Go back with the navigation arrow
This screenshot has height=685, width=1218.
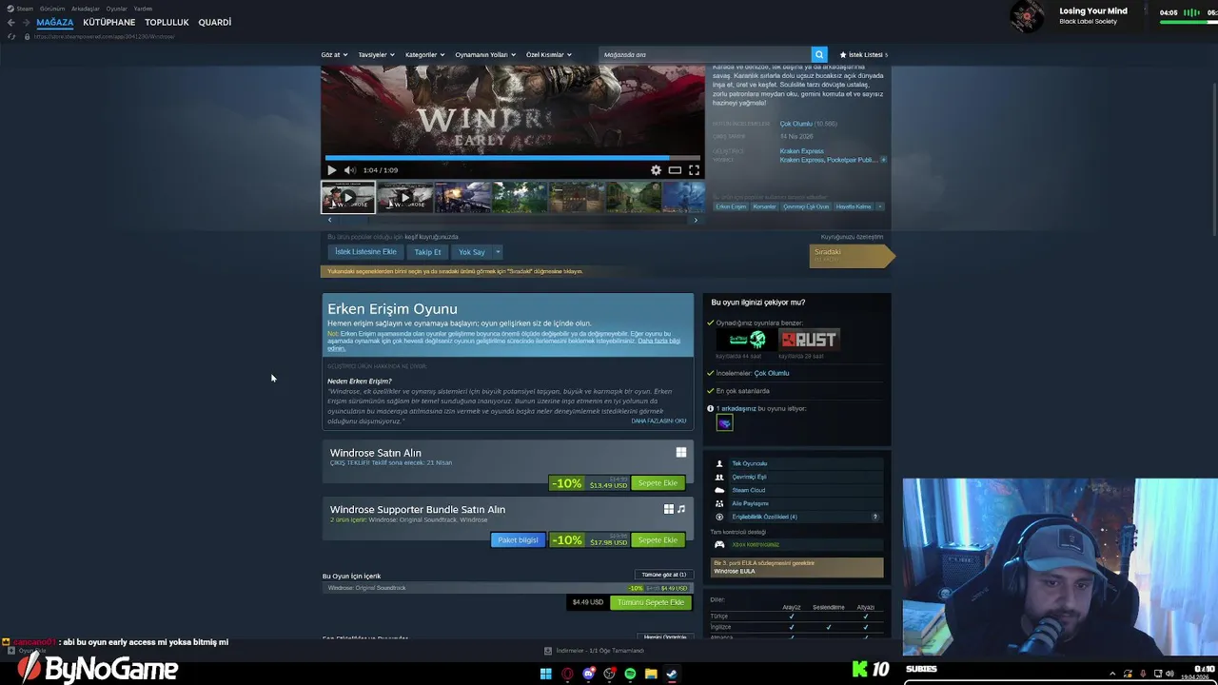[x=11, y=22]
